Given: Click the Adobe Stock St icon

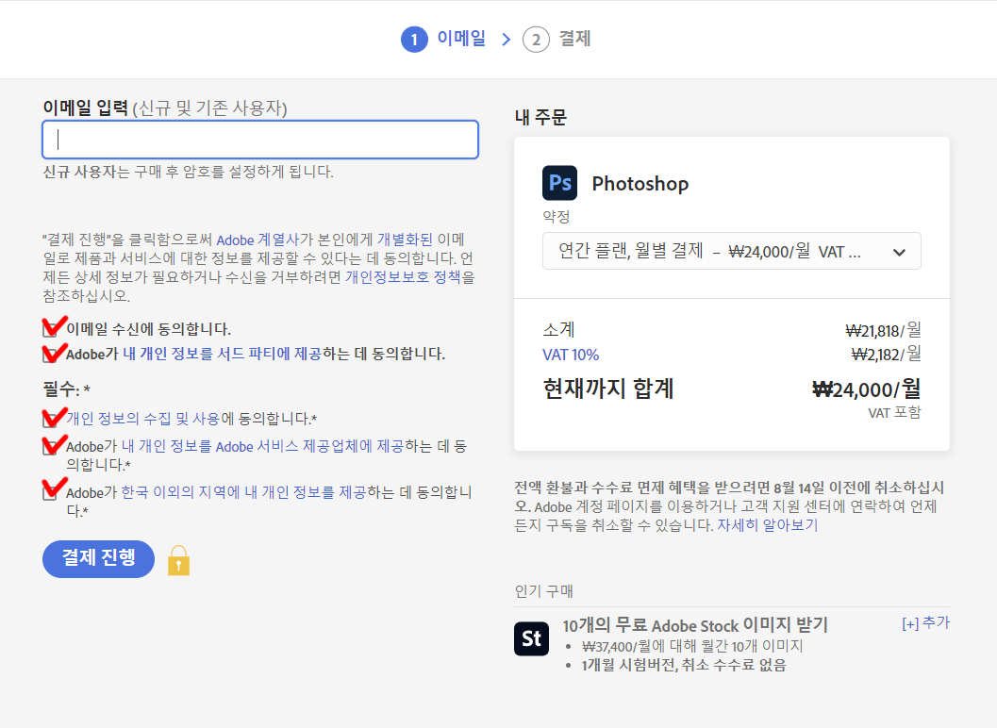Looking at the screenshot, I should click(x=532, y=638).
